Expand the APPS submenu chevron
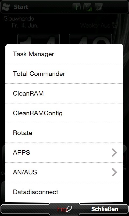Viewport: 129px width, 216px height. tap(114, 153)
